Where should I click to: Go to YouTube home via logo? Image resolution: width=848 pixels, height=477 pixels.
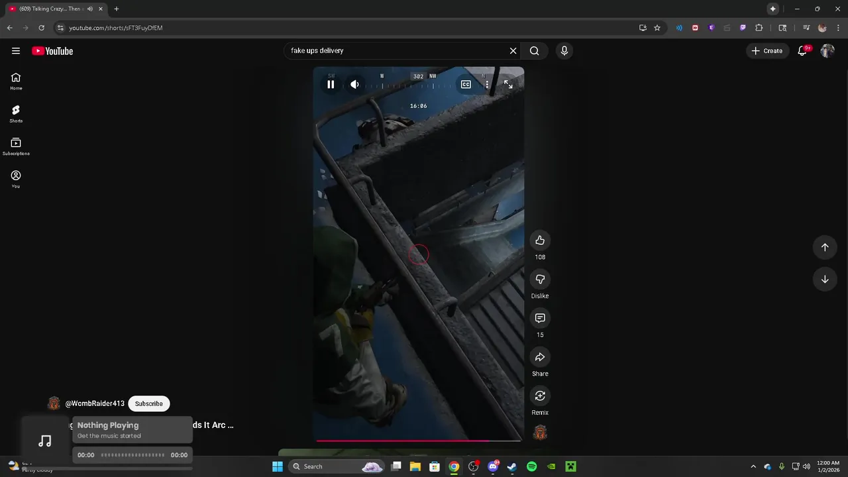[52, 51]
